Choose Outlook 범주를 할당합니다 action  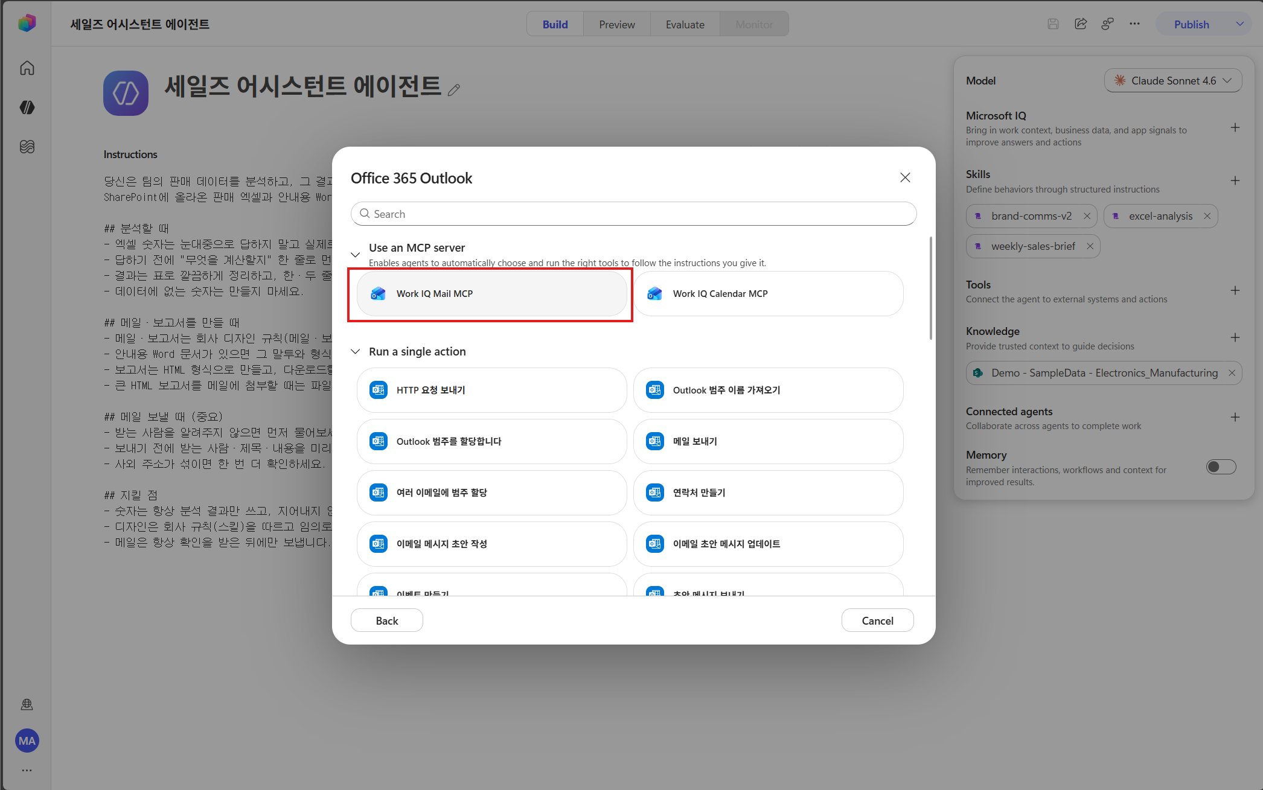pyautogui.click(x=491, y=441)
